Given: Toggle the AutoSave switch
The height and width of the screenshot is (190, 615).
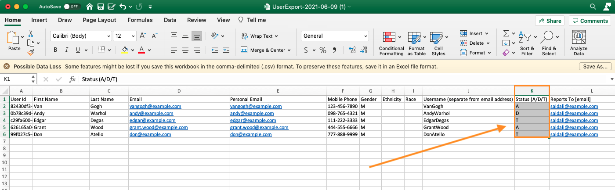Looking at the screenshot, I should point(72,7).
